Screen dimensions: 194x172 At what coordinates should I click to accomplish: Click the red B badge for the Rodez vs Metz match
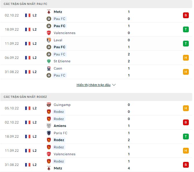tap(186, 165)
